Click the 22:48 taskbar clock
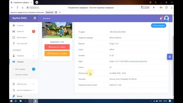Screen dimensions: 183x103 165,101
